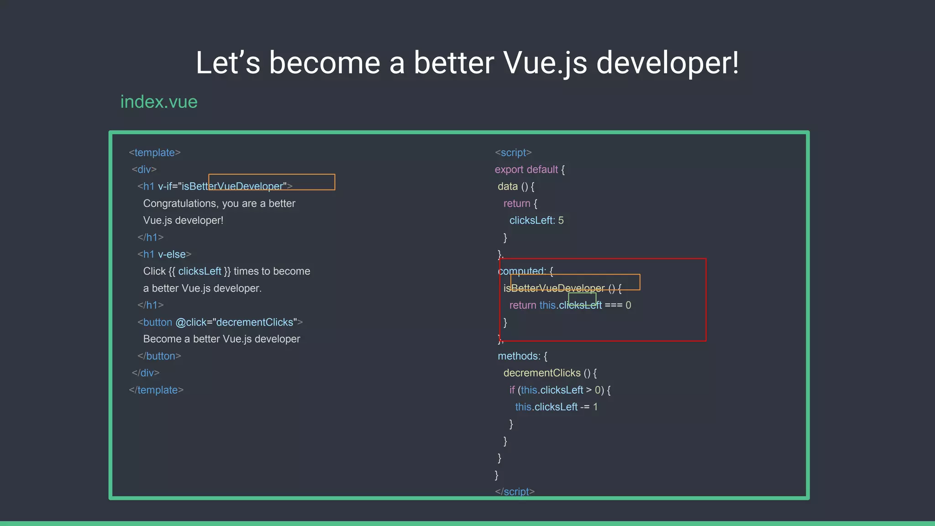
Task: Click the 'if (this.clicksLeft > 0) {' line
Action: pyautogui.click(x=560, y=390)
